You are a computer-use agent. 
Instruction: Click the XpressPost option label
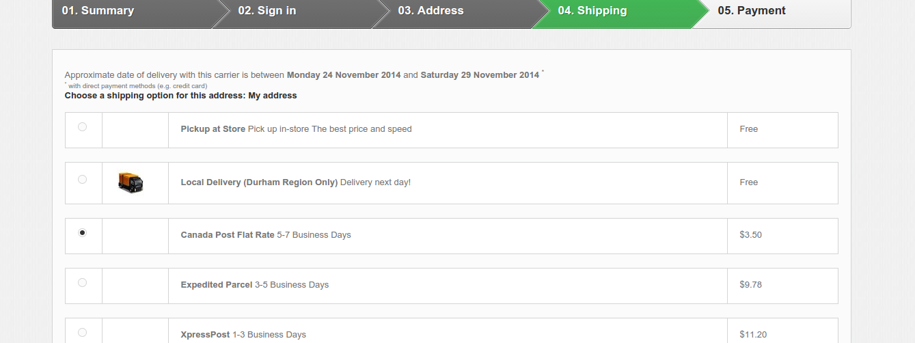[205, 335]
